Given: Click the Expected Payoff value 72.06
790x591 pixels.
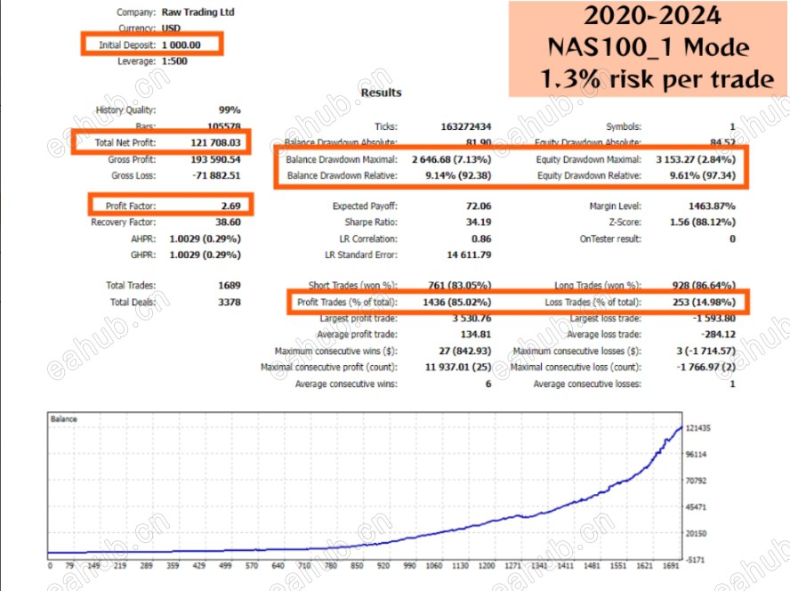Looking at the screenshot, I should coord(479,206).
